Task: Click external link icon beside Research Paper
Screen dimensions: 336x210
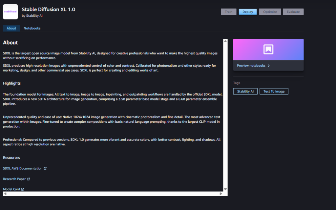Action: [28, 179]
